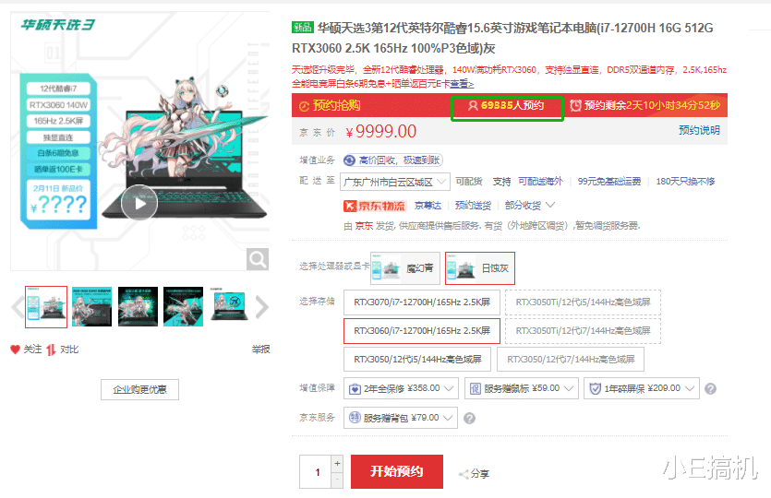
Task: Open 2年全保修 ¥358.00 dropdown
Action: [401, 388]
